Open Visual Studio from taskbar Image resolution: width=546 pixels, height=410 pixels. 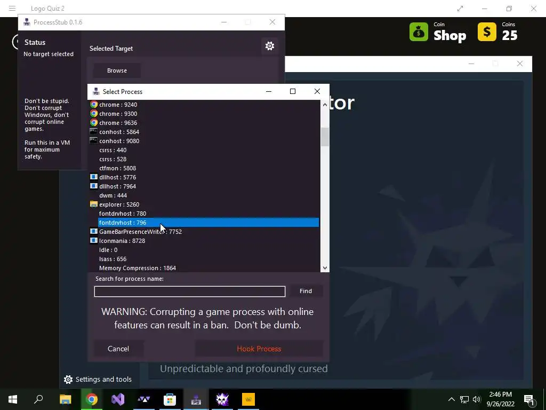pyautogui.click(x=118, y=399)
